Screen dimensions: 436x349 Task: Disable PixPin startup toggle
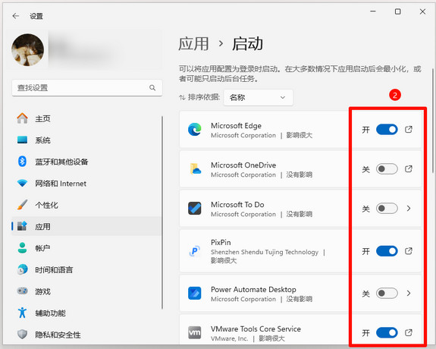[387, 251]
